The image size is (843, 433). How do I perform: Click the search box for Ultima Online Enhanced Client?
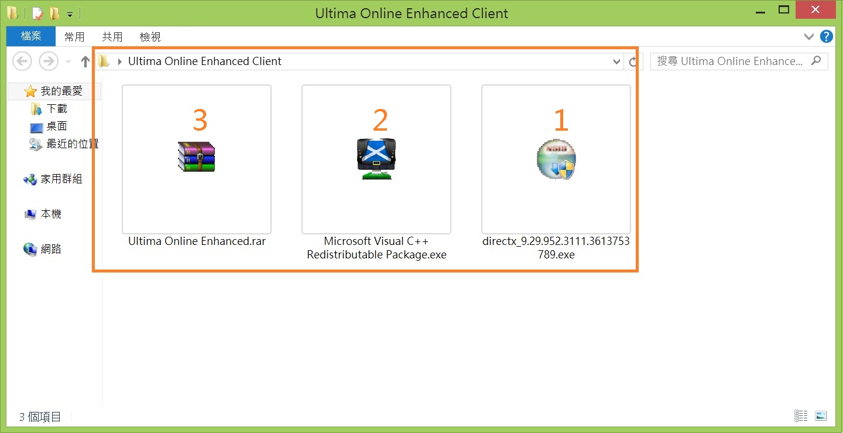739,61
